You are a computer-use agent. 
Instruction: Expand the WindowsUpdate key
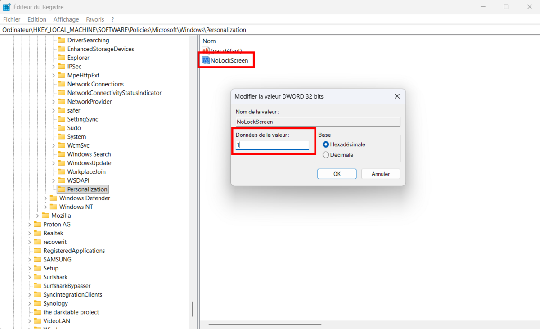point(54,163)
